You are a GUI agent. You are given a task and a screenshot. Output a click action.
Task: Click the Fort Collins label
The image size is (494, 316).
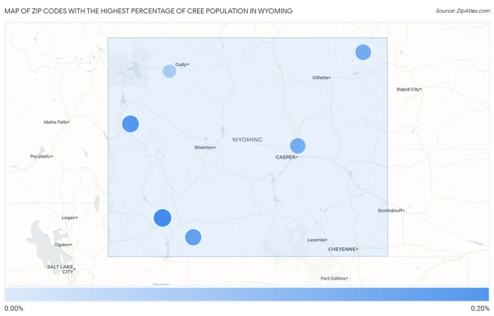coord(334,278)
